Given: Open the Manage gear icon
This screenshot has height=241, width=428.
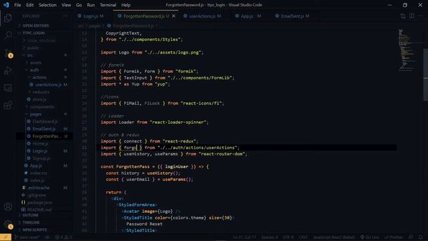Looking at the screenshot, I should (8, 224).
